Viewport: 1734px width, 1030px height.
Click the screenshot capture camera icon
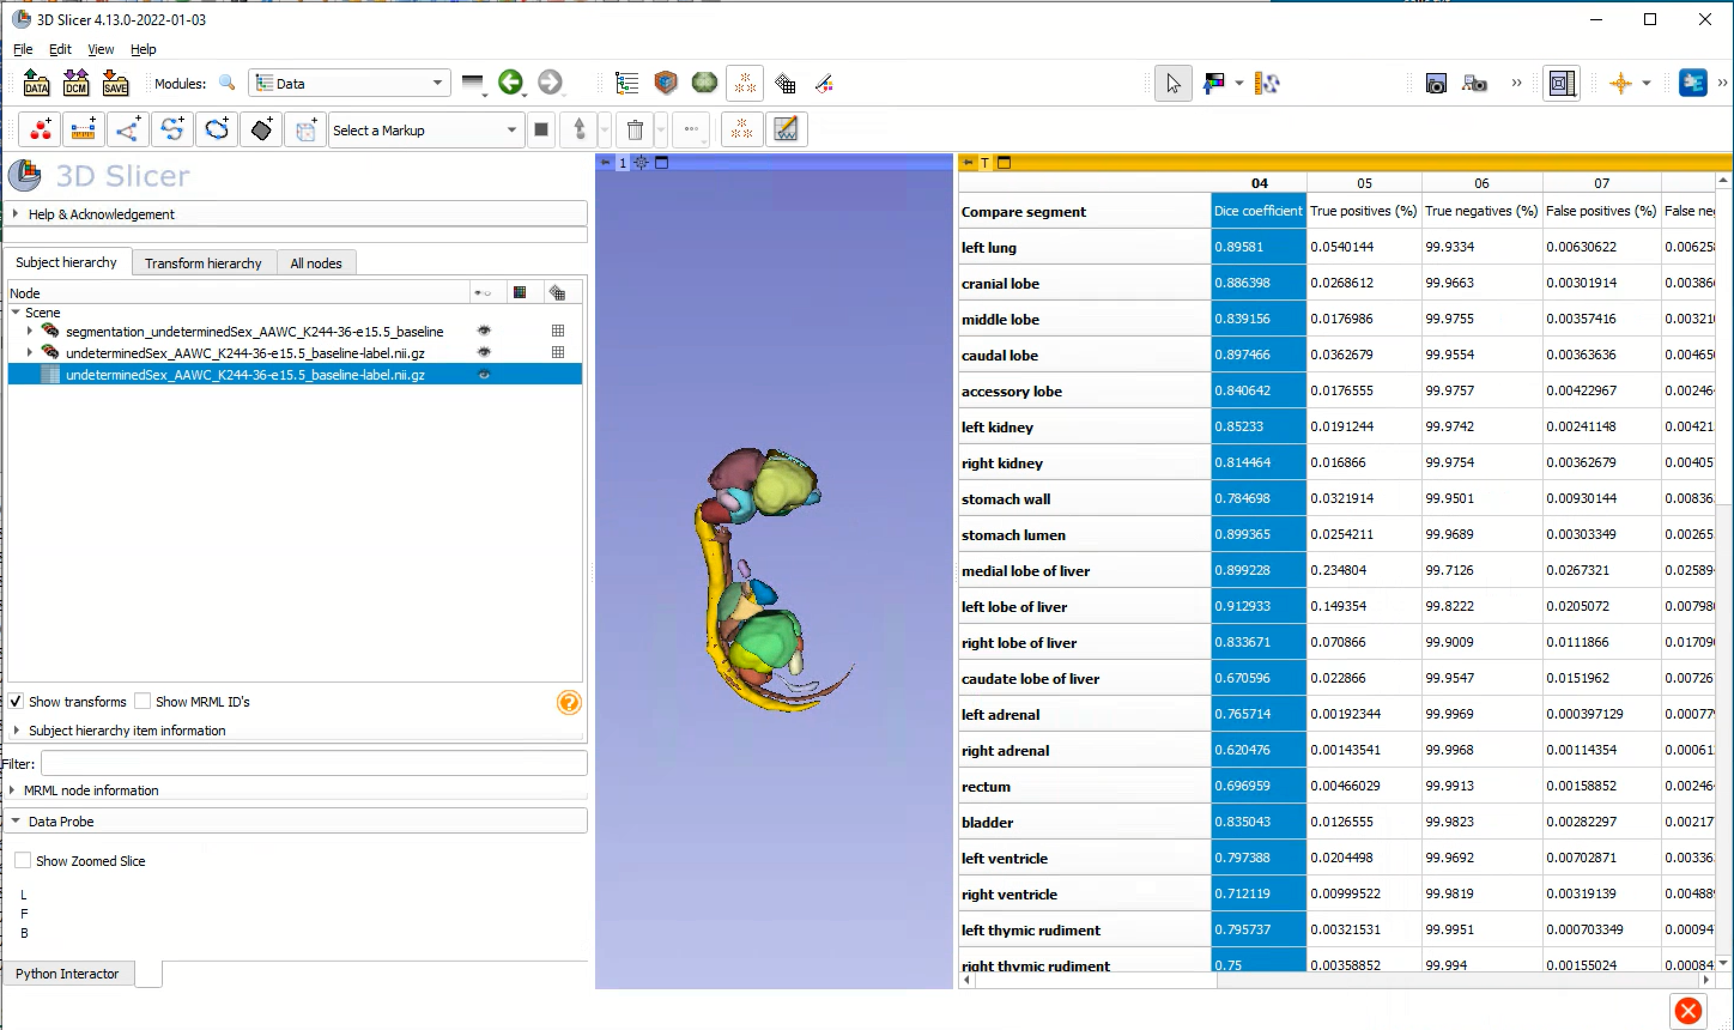pyautogui.click(x=1436, y=84)
